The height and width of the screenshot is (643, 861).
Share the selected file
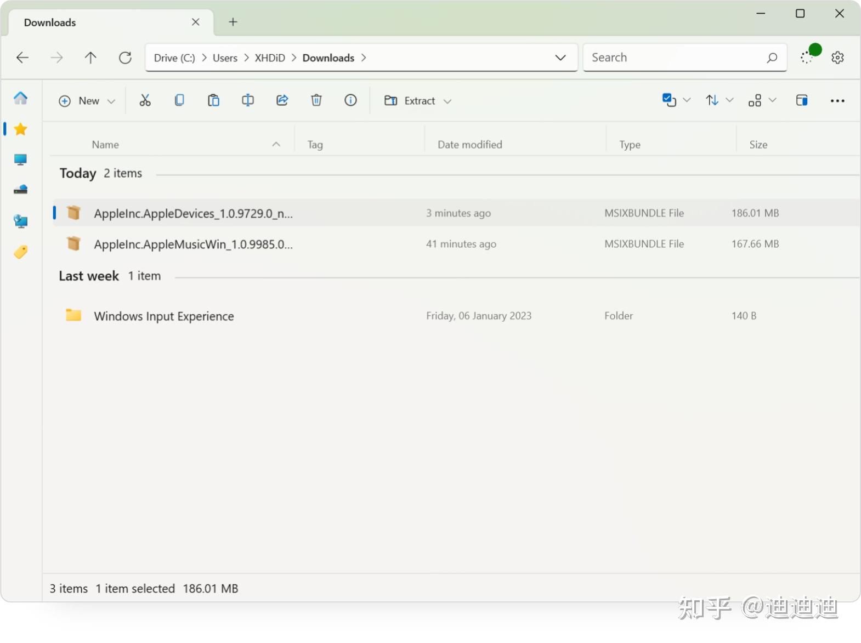(282, 100)
